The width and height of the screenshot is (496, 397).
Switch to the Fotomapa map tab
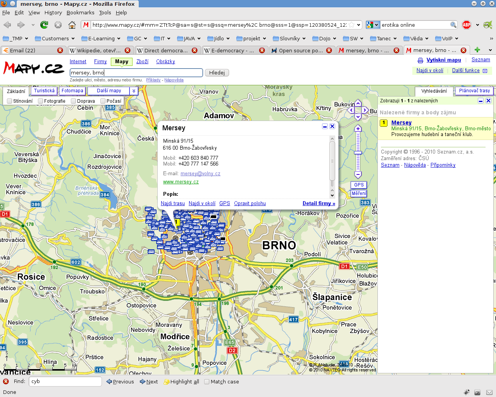(x=72, y=91)
